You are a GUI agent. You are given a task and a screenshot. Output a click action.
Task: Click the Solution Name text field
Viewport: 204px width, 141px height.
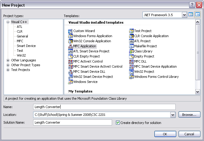[73, 122]
